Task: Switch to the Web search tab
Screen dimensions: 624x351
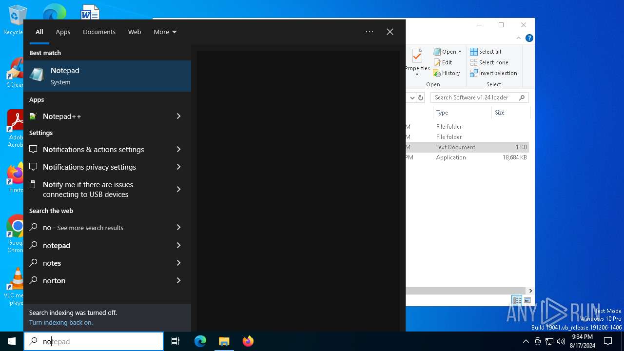Action: tap(135, 32)
